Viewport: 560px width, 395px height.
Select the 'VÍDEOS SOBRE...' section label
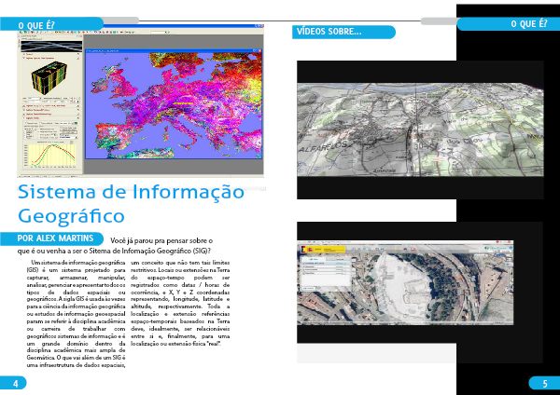(x=329, y=32)
